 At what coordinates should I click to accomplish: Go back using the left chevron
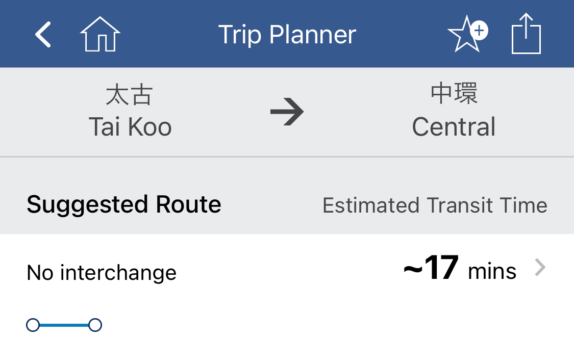point(43,34)
